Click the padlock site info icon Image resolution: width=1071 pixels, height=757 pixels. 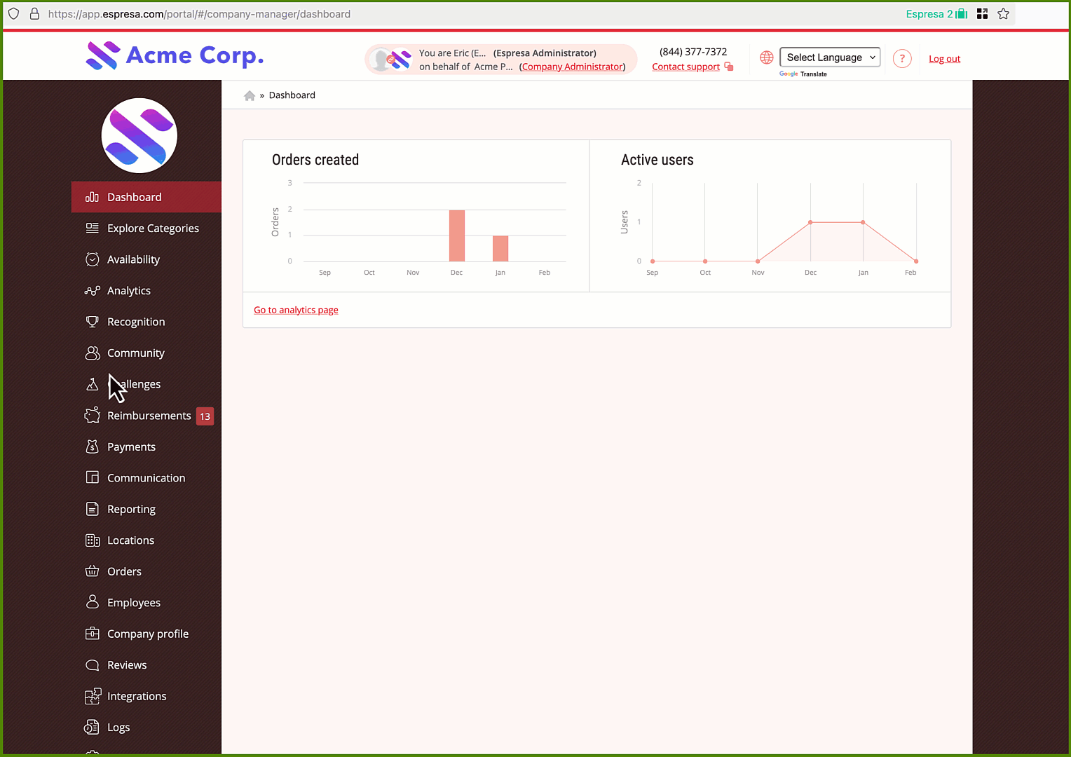34,14
